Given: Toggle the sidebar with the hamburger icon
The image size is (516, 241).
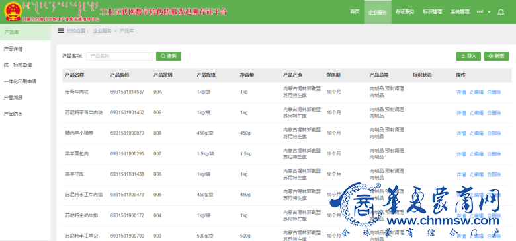Looking at the screenshot, I should (x=61, y=31).
